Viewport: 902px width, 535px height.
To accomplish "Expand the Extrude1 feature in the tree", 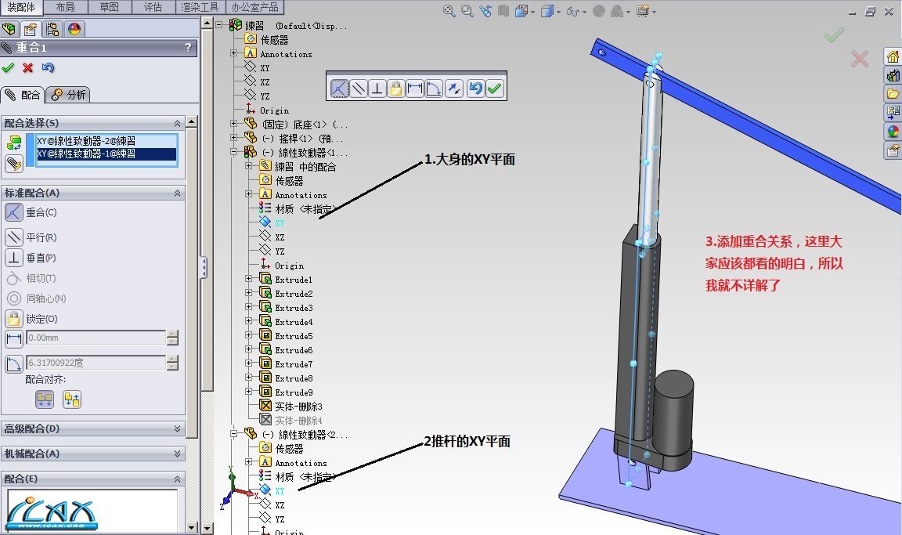I will pos(249,280).
